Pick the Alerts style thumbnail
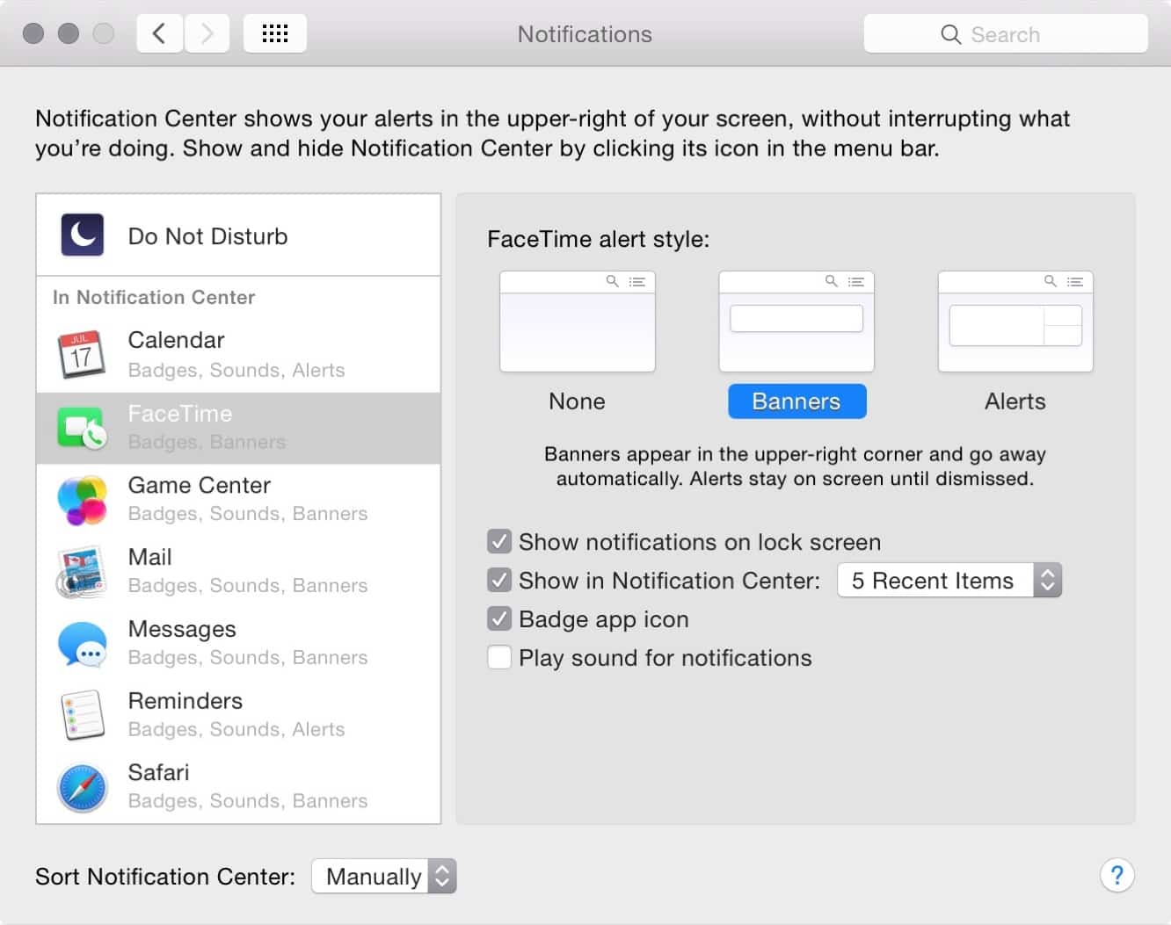The width and height of the screenshot is (1171, 925). click(1015, 322)
